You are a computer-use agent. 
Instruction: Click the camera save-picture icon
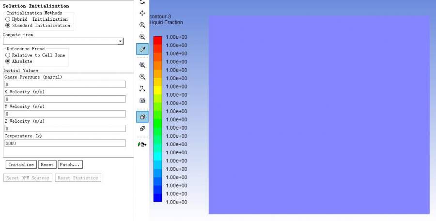click(142, 101)
